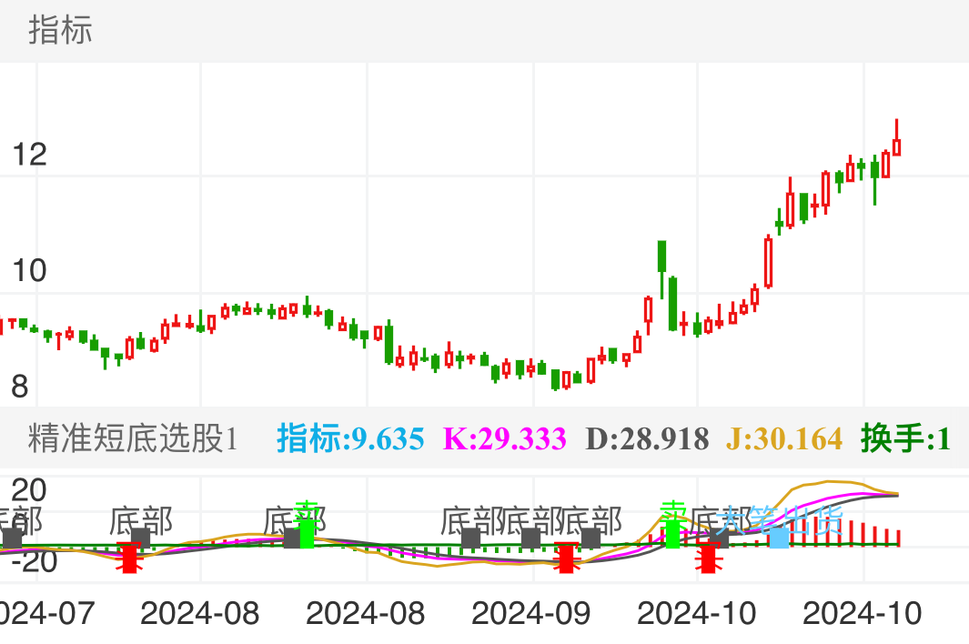Click the first gray square in 底部底部底部 group
Image resolution: width=969 pixels, height=644 pixels.
tap(470, 538)
